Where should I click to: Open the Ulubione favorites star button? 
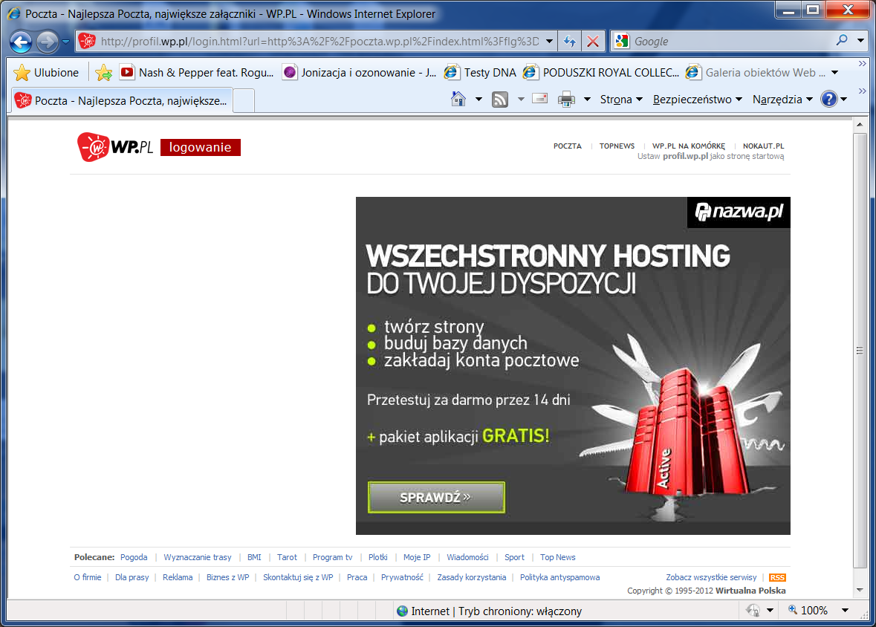click(46, 73)
